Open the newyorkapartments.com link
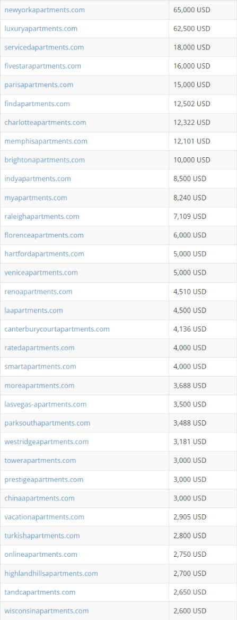This screenshot has width=237, height=620. [45, 10]
